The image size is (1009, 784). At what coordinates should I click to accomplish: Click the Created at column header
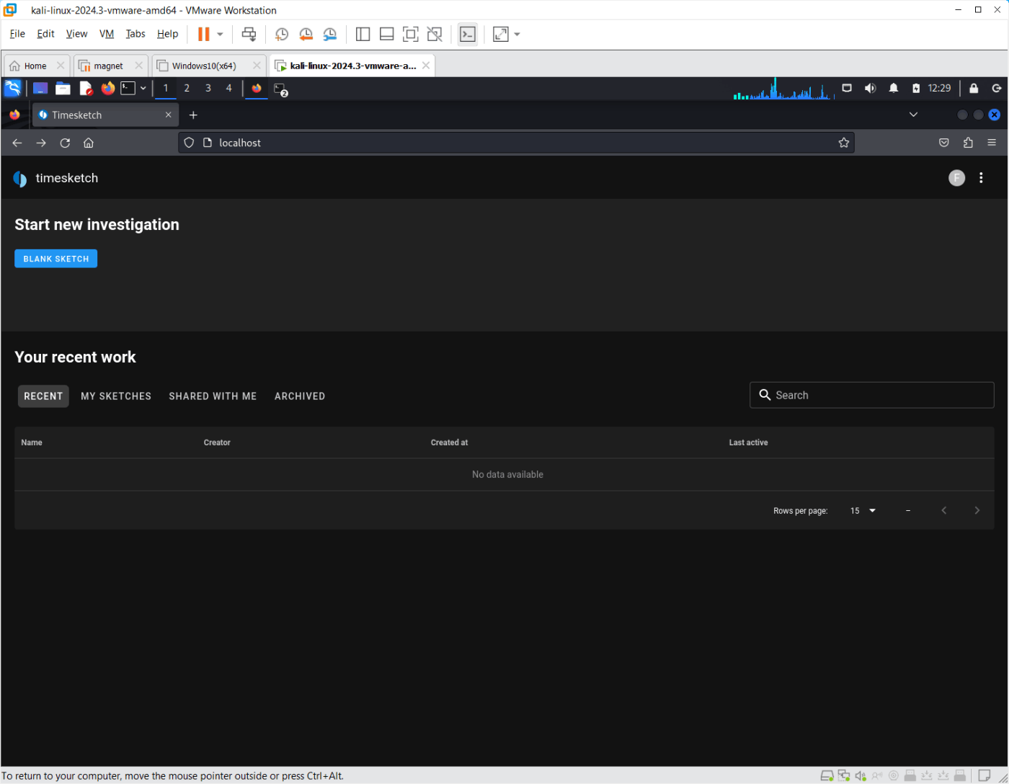[449, 442]
